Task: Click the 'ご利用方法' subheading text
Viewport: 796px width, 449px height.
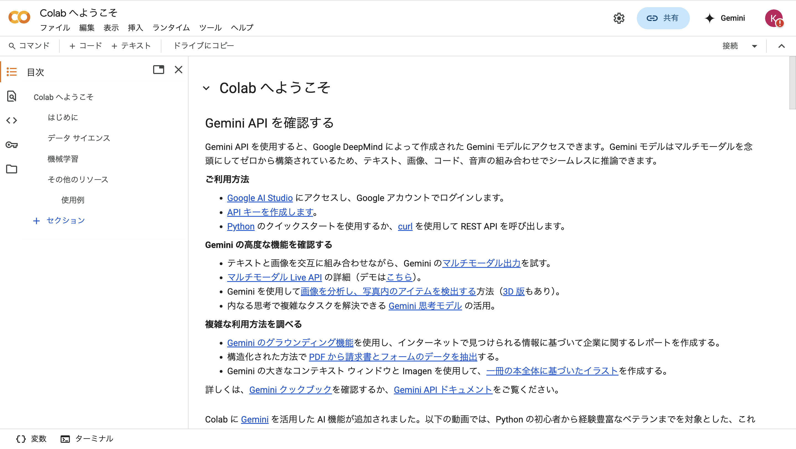Action: [x=227, y=179]
